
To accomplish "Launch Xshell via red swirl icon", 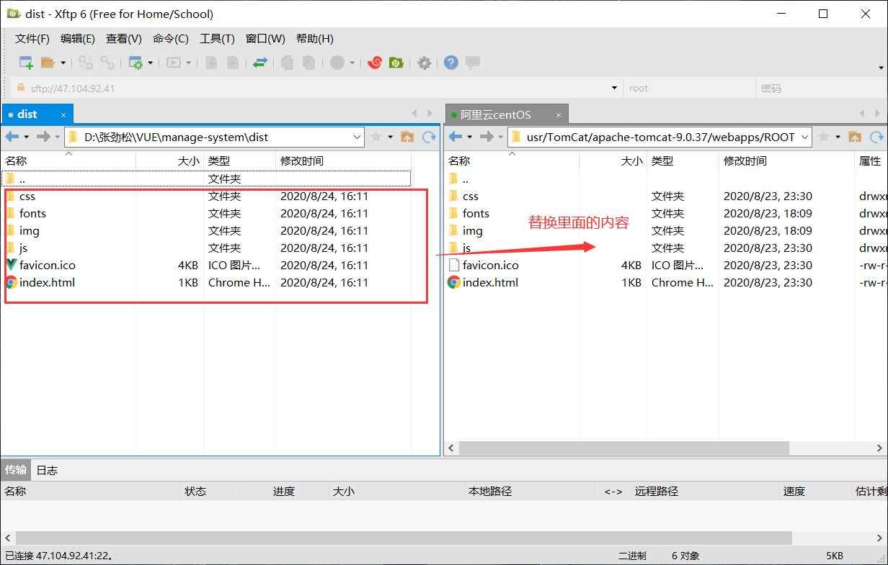I will [x=374, y=63].
